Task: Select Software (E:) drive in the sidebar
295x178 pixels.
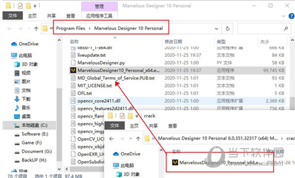Action: (x=31, y=134)
